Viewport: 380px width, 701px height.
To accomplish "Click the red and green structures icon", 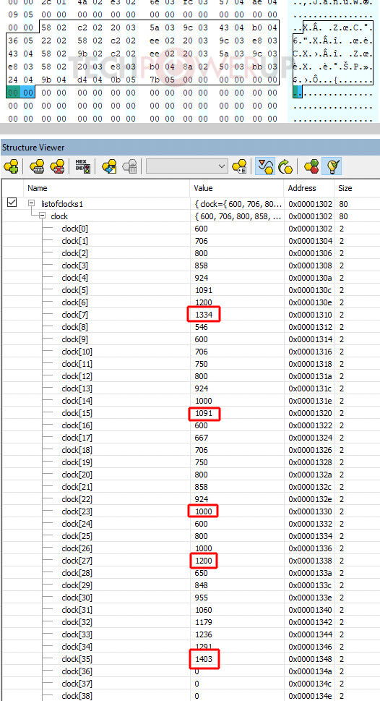I will pyautogui.click(x=311, y=167).
